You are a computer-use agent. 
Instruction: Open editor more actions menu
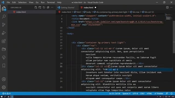[x=171, y=7]
